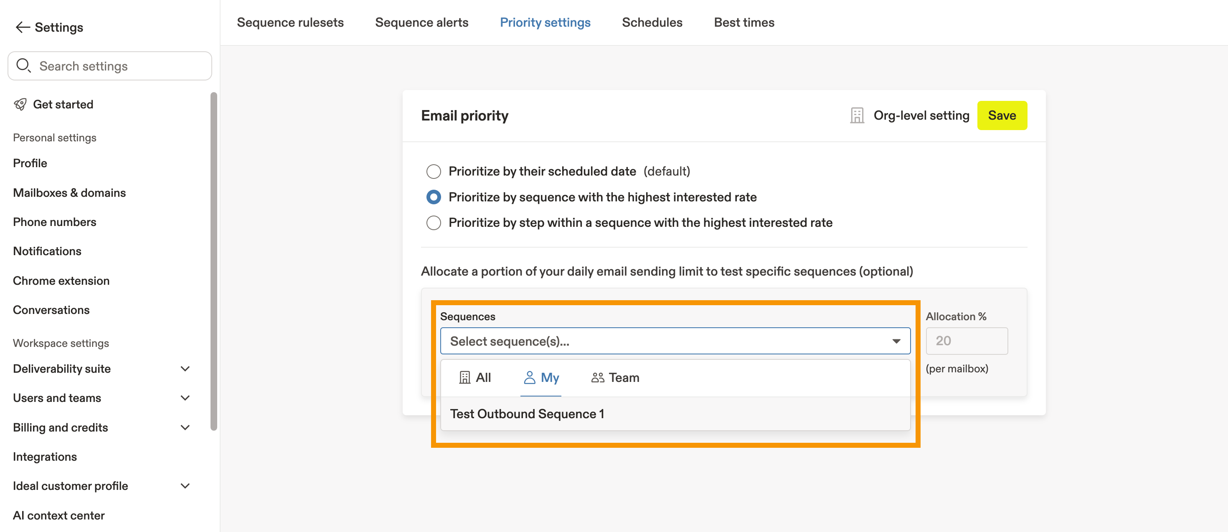
Task: Click the person icon on My tab
Action: pyautogui.click(x=529, y=377)
